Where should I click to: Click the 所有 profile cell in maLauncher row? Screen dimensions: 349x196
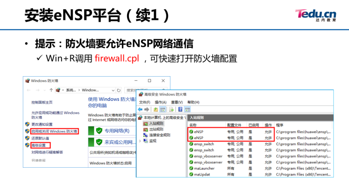tap(231, 169)
